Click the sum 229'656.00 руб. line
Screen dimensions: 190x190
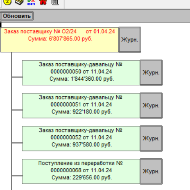(x=81, y=178)
